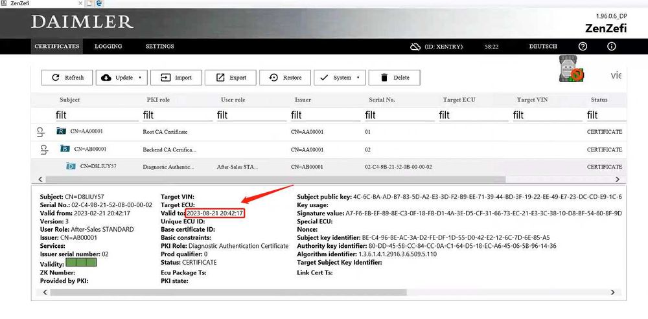Switch to the Certificates tab

point(56,46)
